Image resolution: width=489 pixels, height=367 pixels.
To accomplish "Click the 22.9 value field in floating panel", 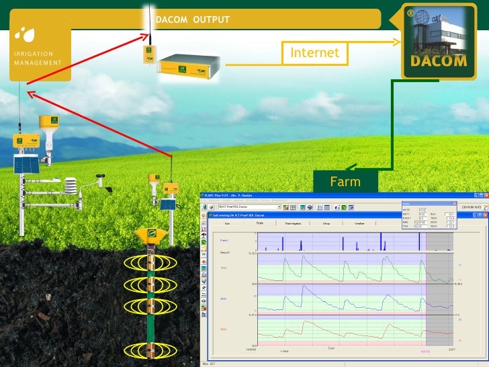I will (x=451, y=227).
